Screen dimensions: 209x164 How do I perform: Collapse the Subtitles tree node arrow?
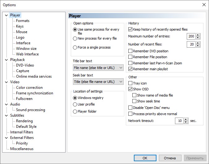pyautogui.click(x=7, y=115)
